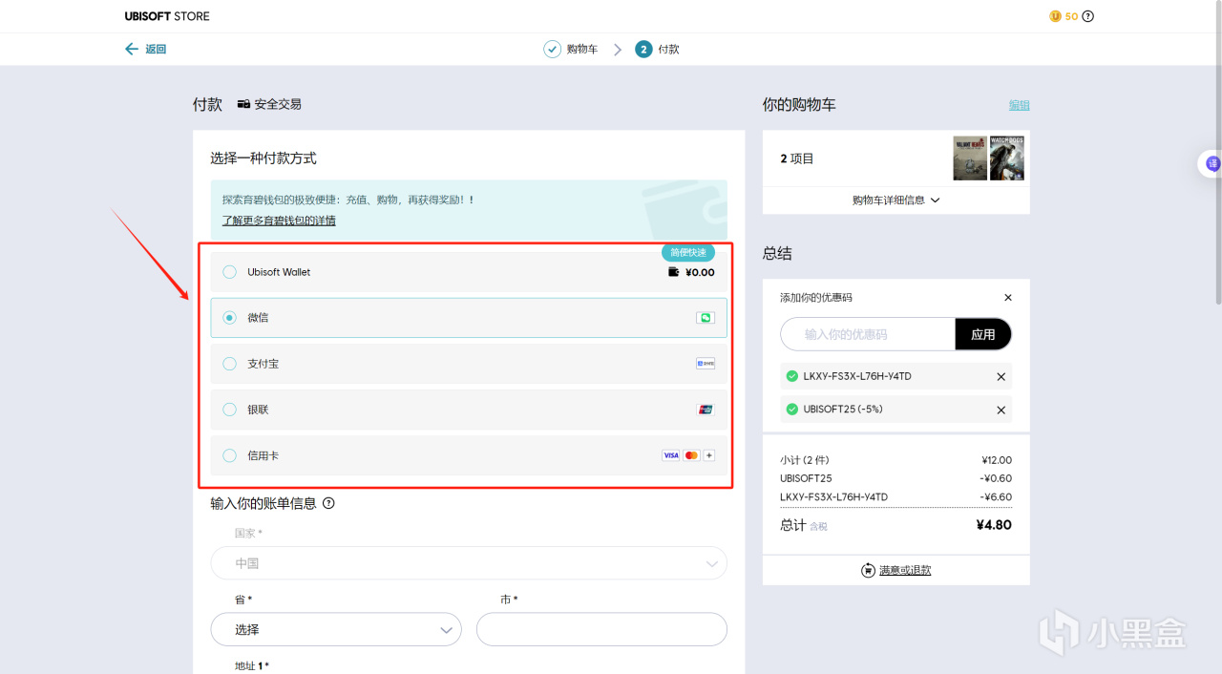Select Ubisoft Wallet payment method
This screenshot has width=1222, height=674.
click(230, 272)
